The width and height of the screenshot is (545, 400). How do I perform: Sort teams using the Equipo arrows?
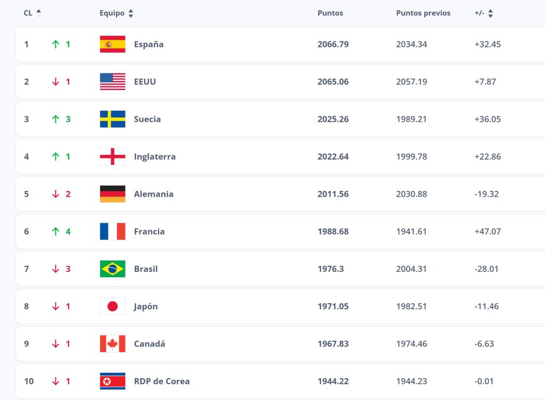coord(131,13)
